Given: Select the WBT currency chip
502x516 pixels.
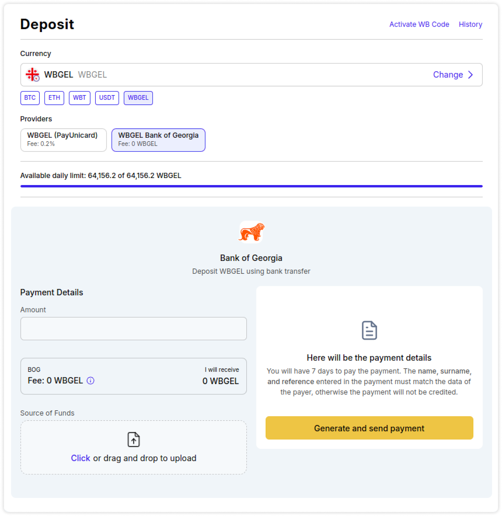Looking at the screenshot, I should (x=80, y=98).
